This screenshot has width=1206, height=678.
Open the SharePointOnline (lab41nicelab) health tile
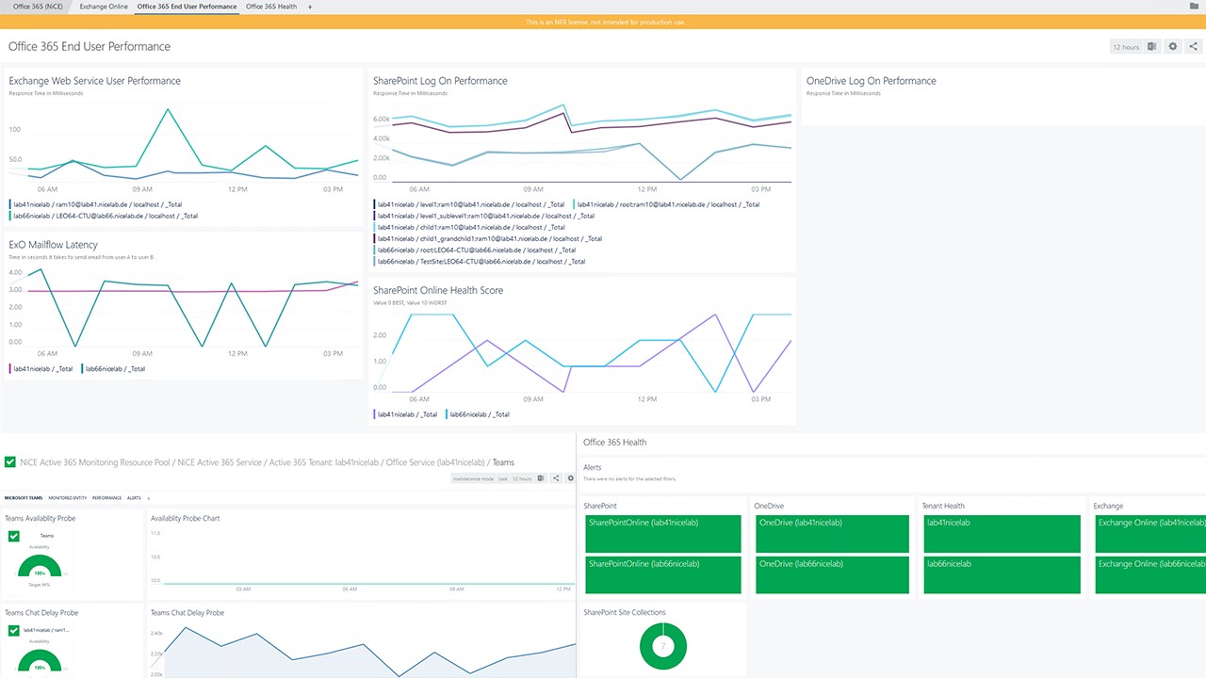[663, 534]
